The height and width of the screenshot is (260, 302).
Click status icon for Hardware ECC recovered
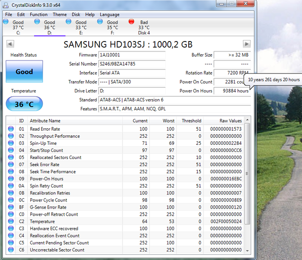coord(11,228)
